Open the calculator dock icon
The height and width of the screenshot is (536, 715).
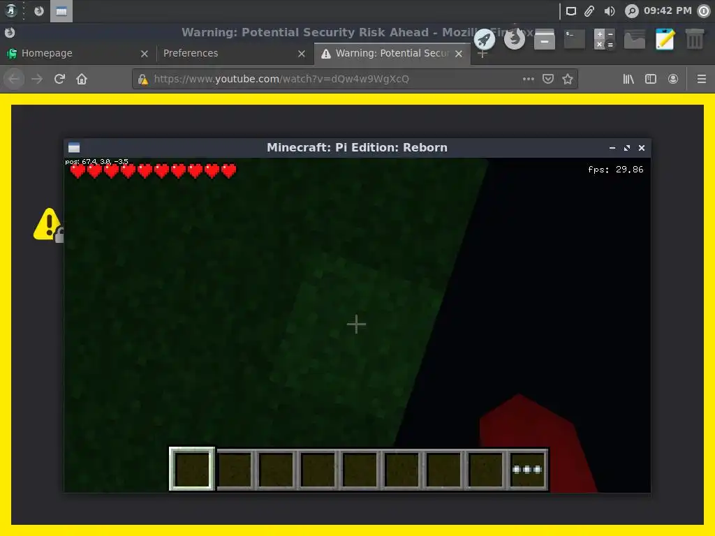tap(605, 39)
